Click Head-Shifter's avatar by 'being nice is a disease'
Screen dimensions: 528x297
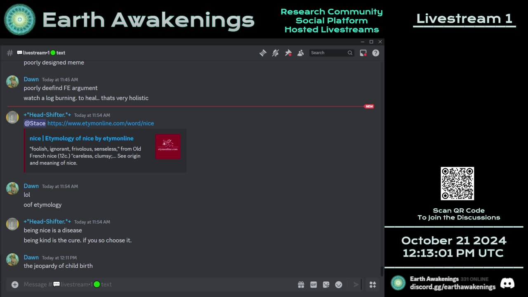[12, 224]
